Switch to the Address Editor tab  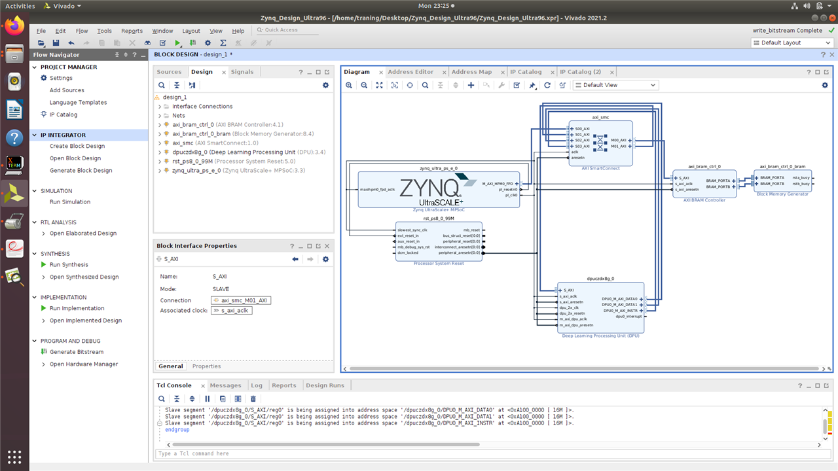[410, 72]
